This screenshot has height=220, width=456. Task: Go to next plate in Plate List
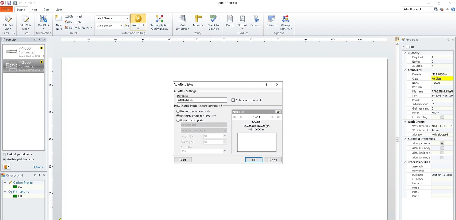point(273,117)
